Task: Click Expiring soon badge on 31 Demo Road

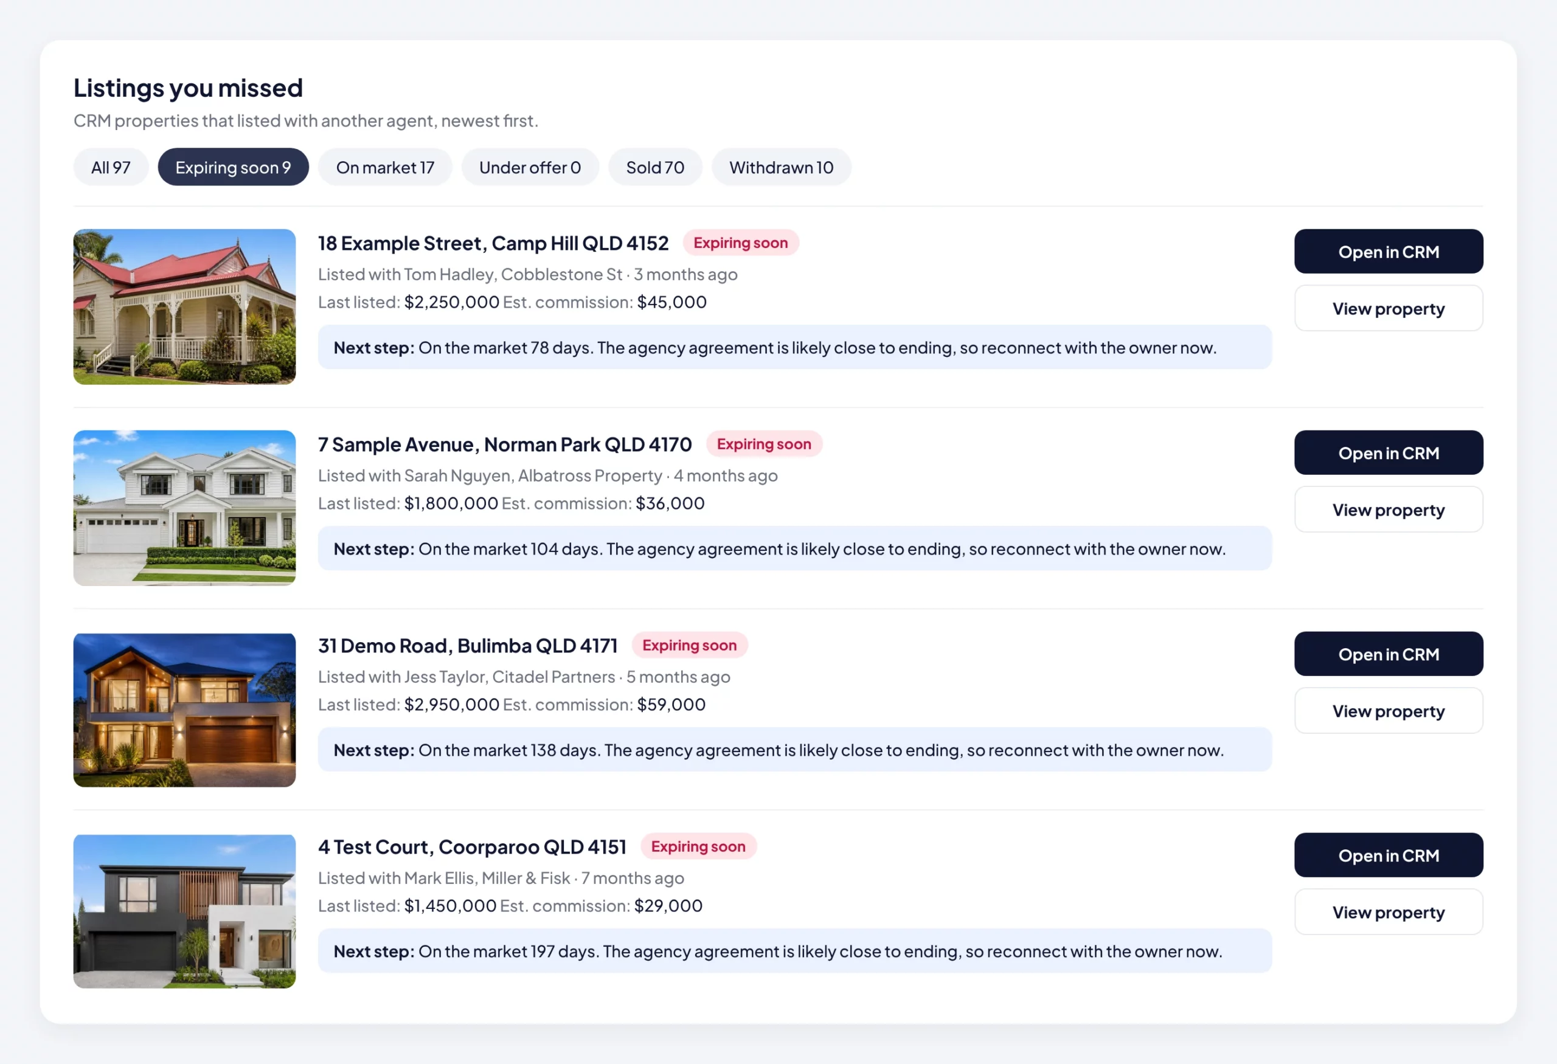Action: (x=689, y=646)
